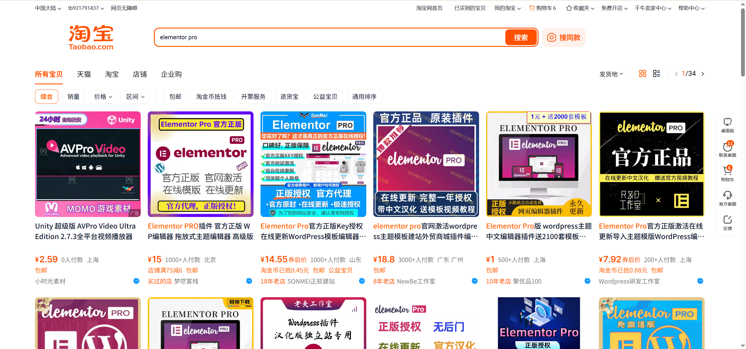Switch to the 天猫 tab
This screenshot has height=349, width=746.
coord(84,74)
